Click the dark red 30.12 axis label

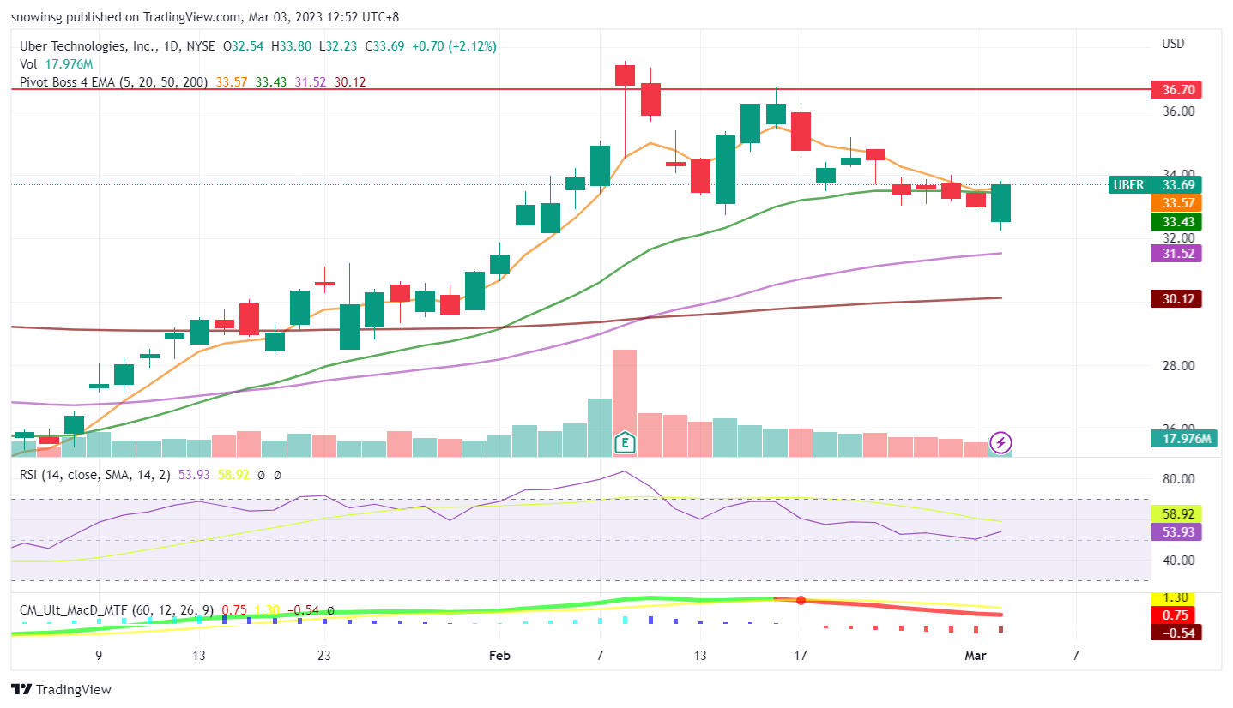(1176, 298)
